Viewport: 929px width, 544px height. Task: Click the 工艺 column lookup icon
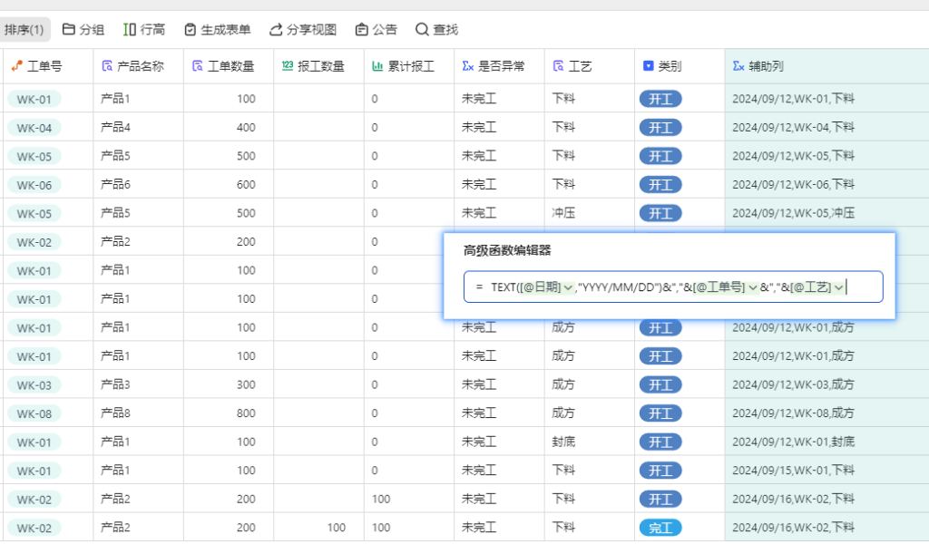coord(558,65)
